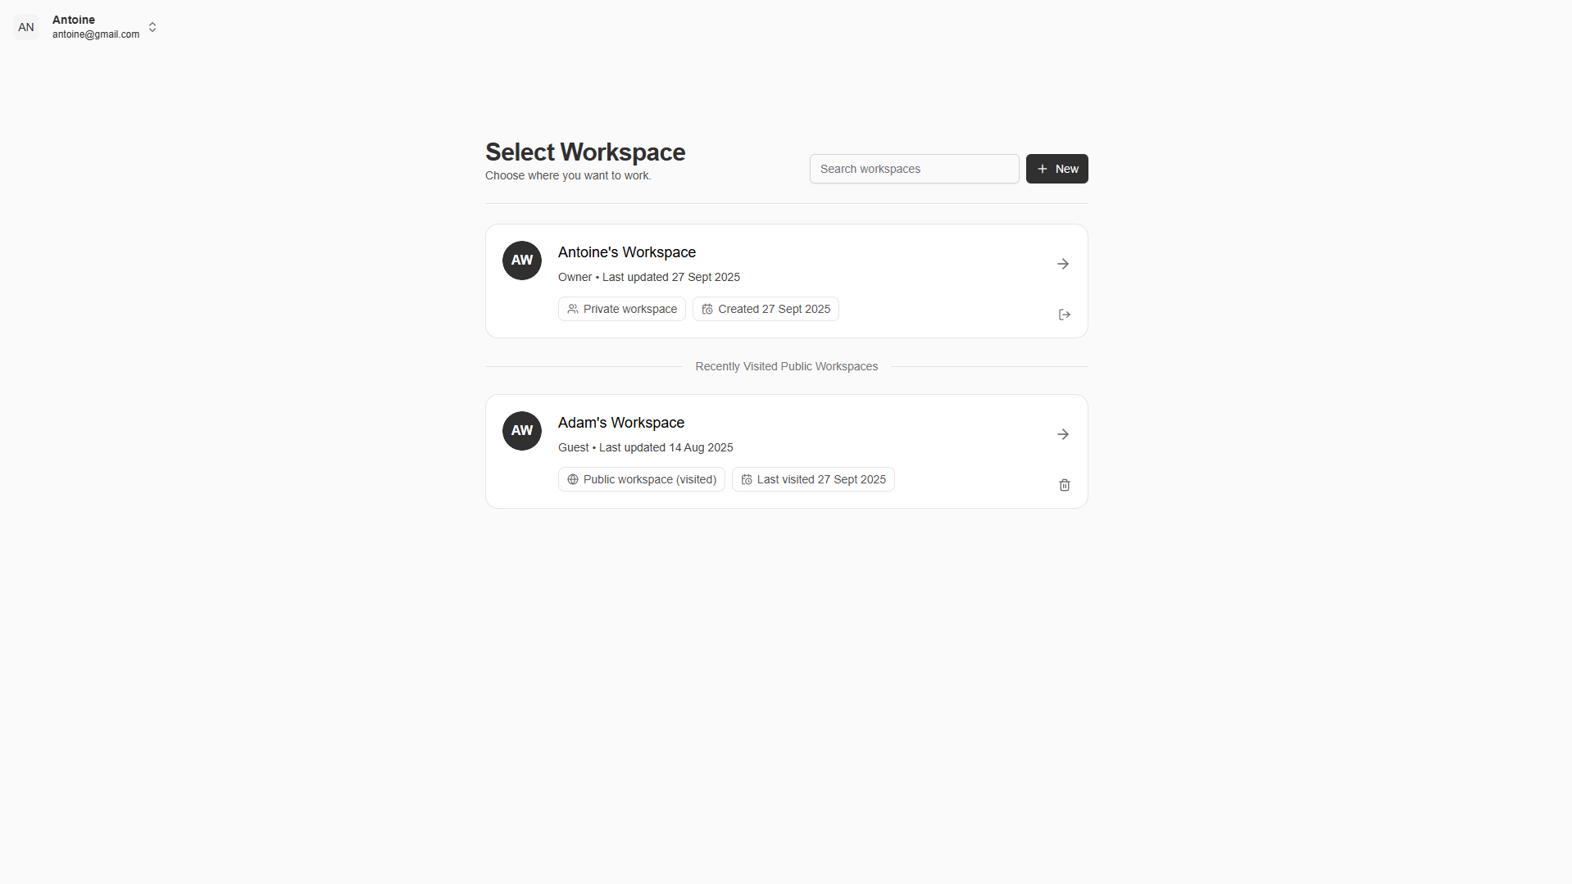Screen dimensions: 1572x884
Task: Create a New workspace
Action: click(x=1057, y=169)
